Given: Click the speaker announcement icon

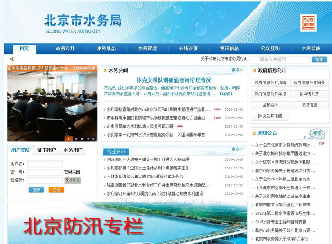Looking at the screenshot, I should tap(12, 59).
